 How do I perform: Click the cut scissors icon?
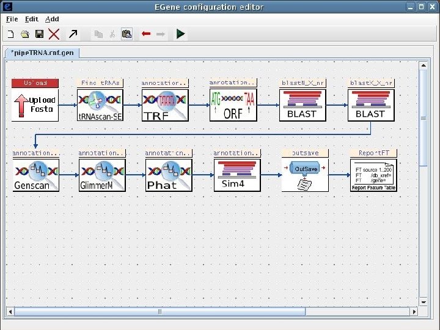112,34
